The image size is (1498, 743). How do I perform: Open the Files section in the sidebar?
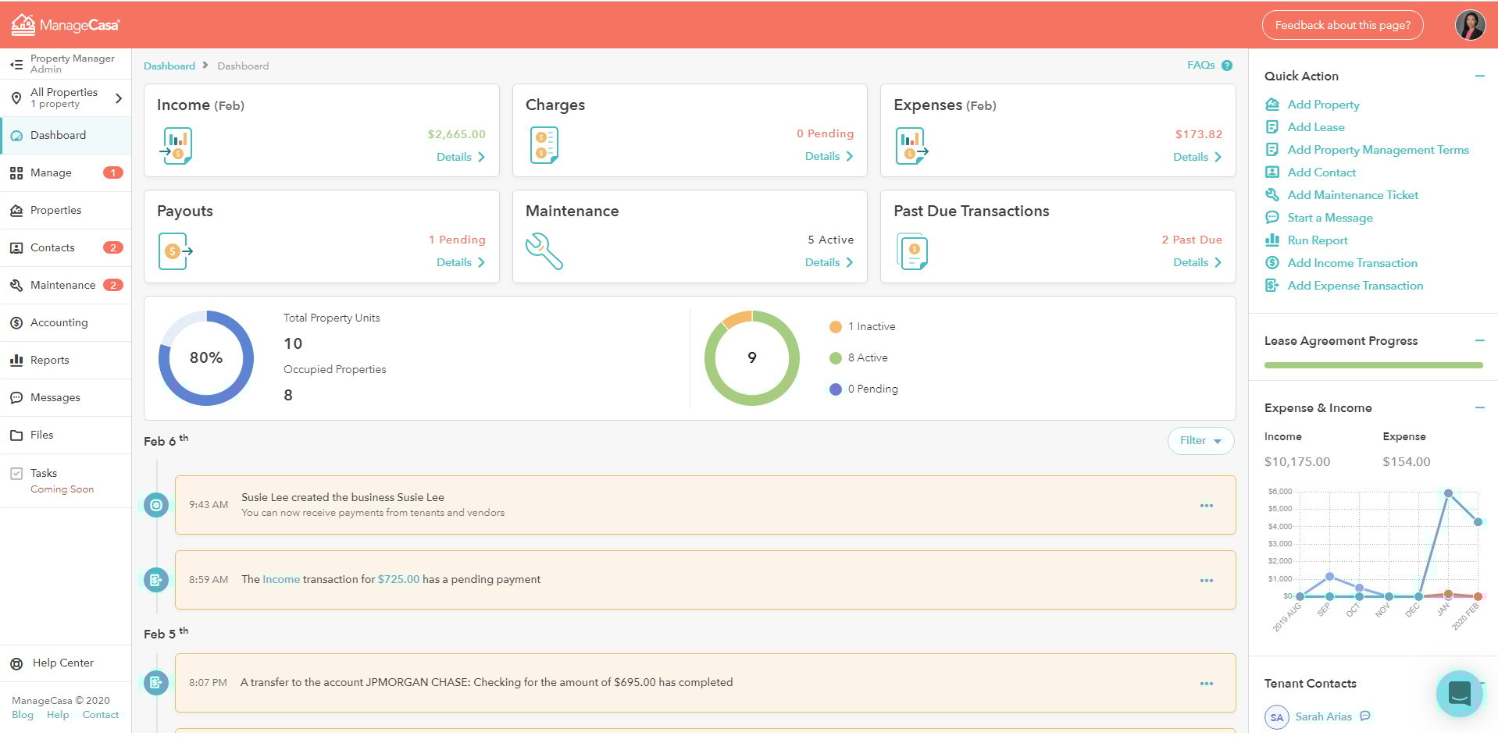[x=42, y=435]
